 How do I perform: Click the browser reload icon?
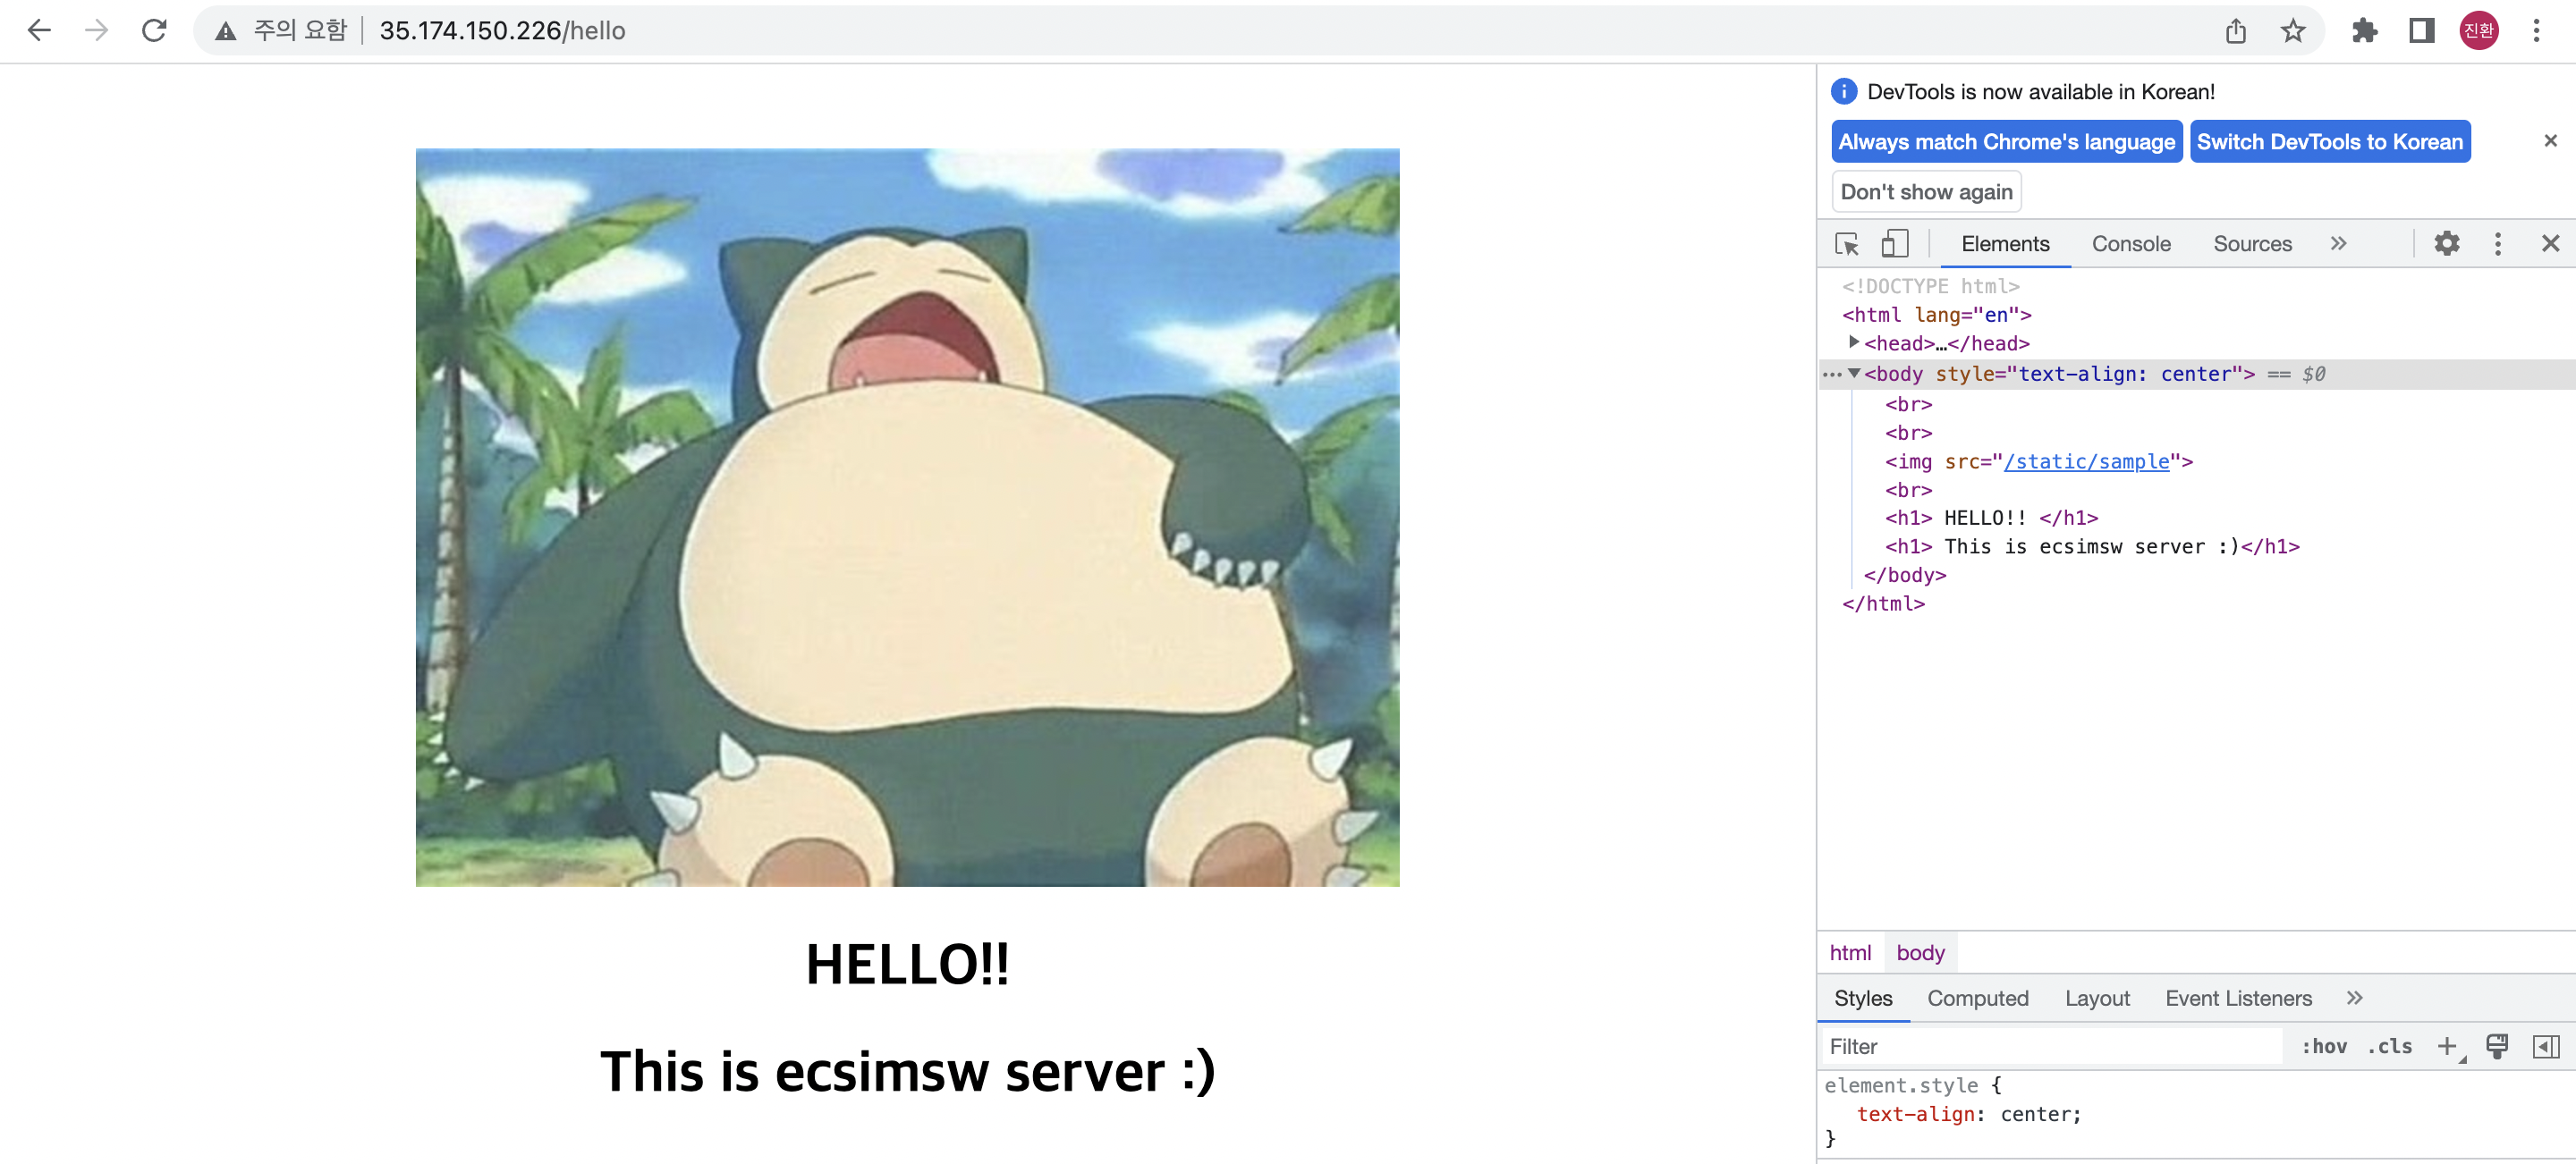coord(154,30)
